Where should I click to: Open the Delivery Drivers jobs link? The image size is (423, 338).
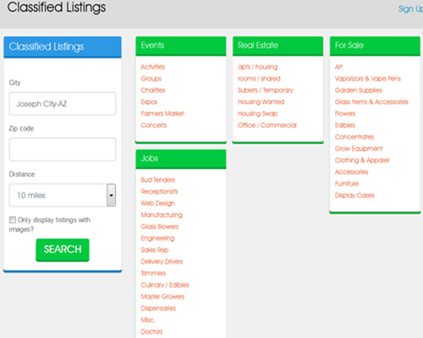coord(162,262)
